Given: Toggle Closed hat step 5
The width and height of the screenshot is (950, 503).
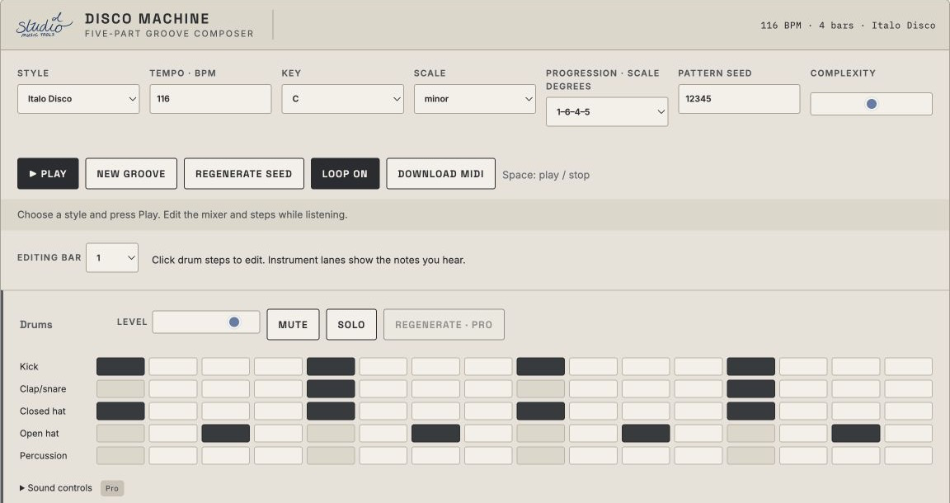Looking at the screenshot, I should [331, 411].
